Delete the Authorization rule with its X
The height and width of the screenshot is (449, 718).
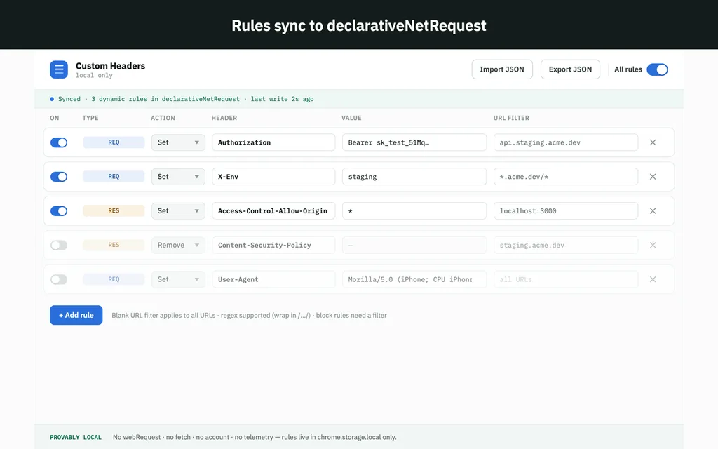click(653, 142)
